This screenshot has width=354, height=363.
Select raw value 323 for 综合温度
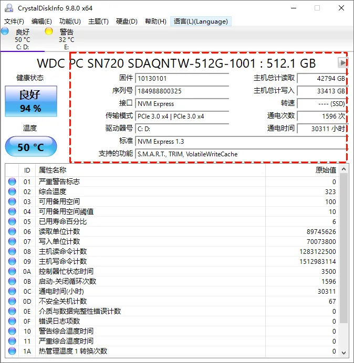tap(330, 191)
